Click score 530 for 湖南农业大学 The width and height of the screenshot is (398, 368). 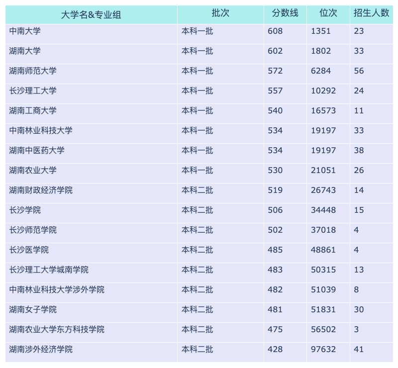275,170
